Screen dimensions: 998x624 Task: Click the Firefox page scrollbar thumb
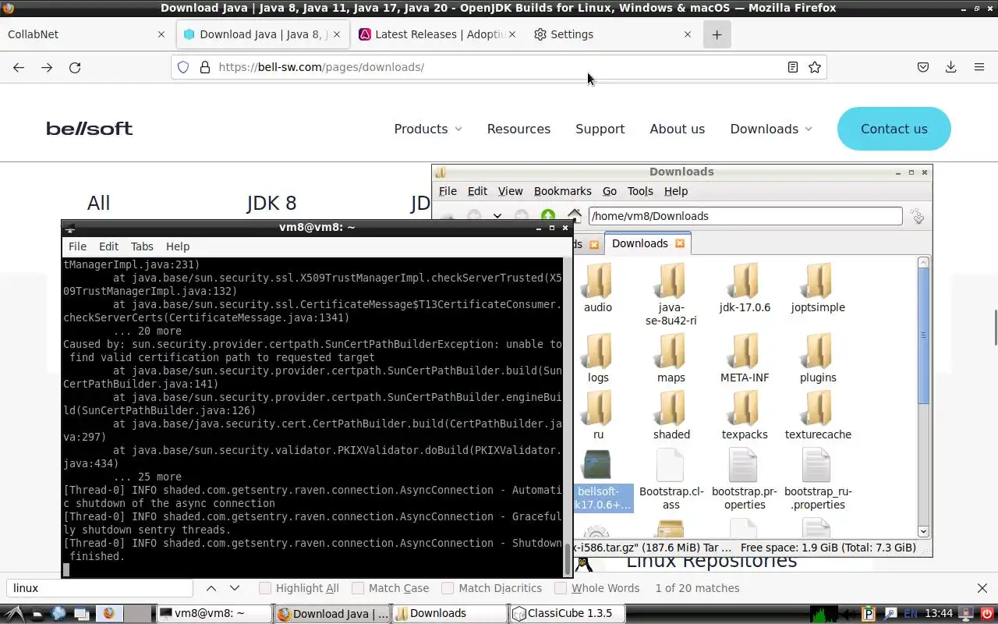point(995,327)
